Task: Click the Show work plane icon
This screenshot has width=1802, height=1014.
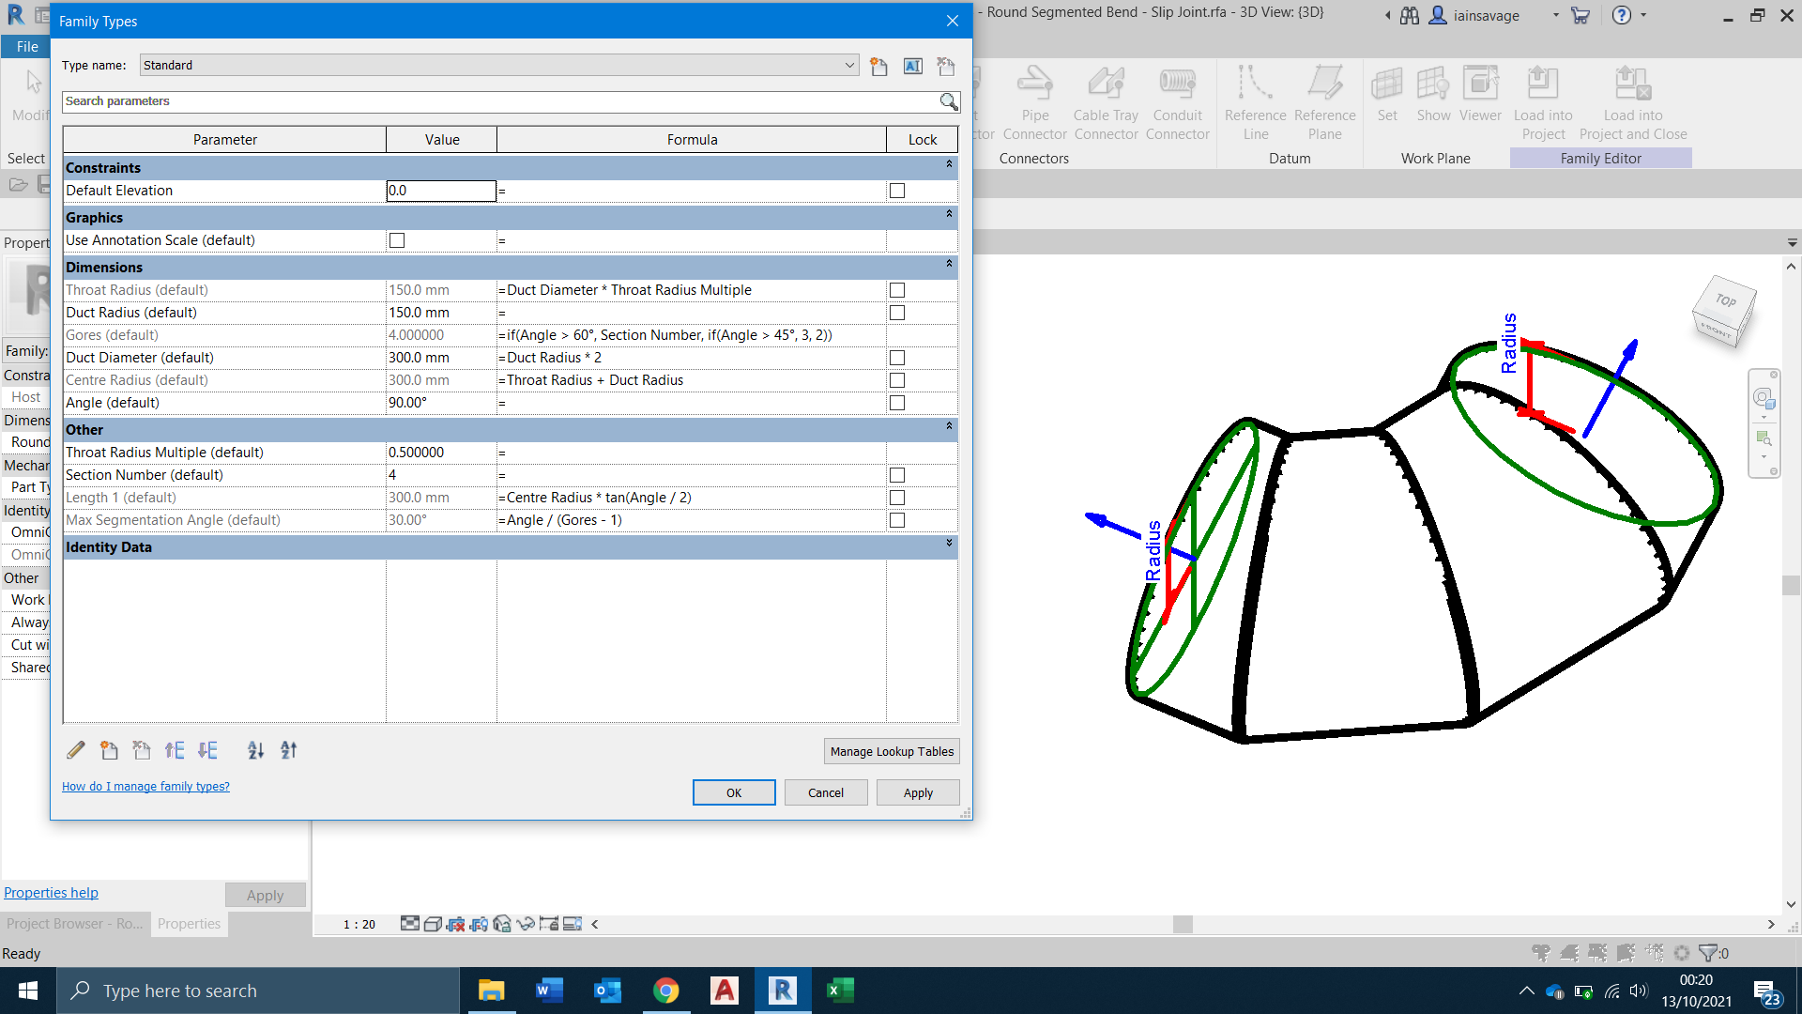Action: tap(1433, 94)
